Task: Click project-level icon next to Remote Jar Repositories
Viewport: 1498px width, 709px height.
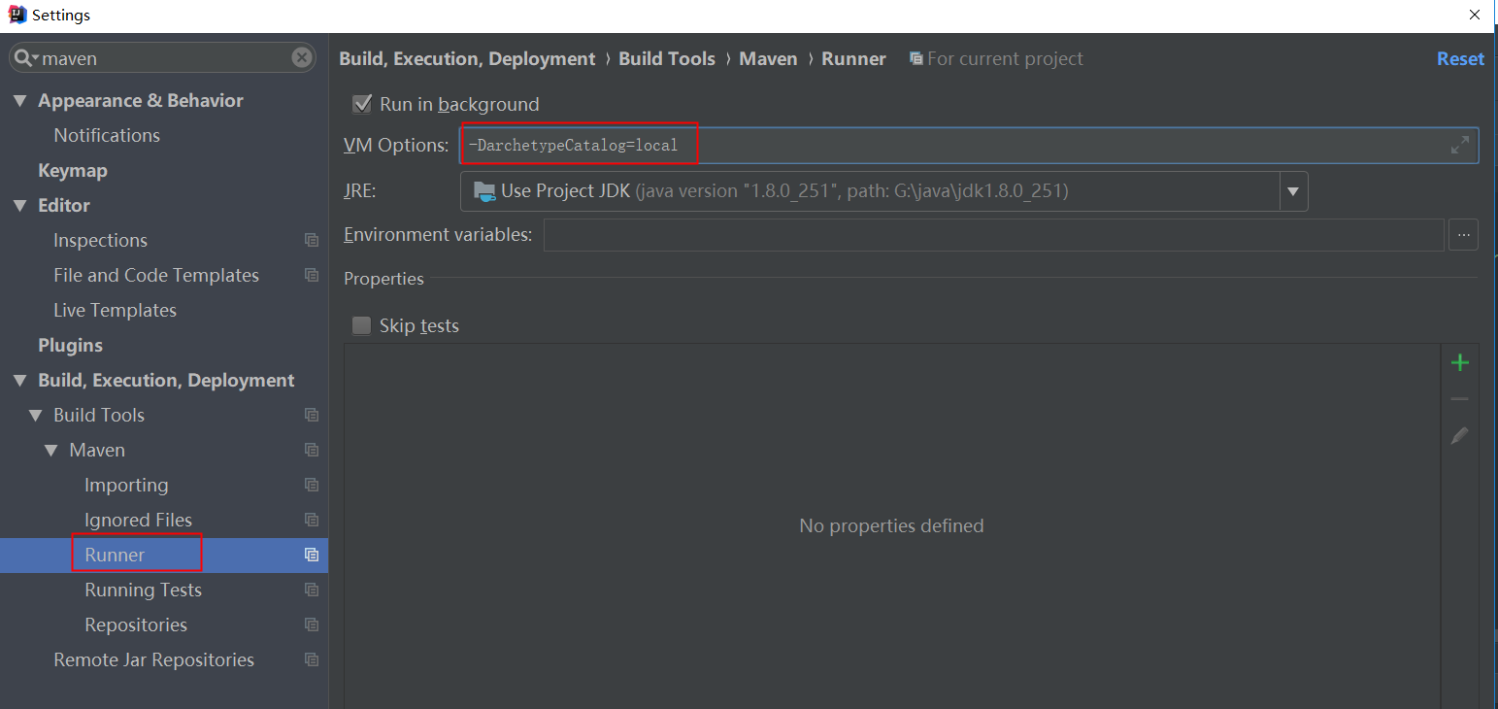Action: [x=312, y=659]
